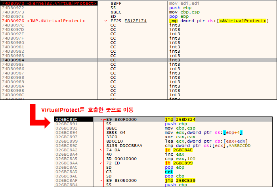Click address 74DB098C
Image resolution: width=277 pixels, height=187 pixels.
[13, 95]
